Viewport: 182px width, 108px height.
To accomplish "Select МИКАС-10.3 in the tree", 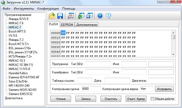I will click(17, 61).
